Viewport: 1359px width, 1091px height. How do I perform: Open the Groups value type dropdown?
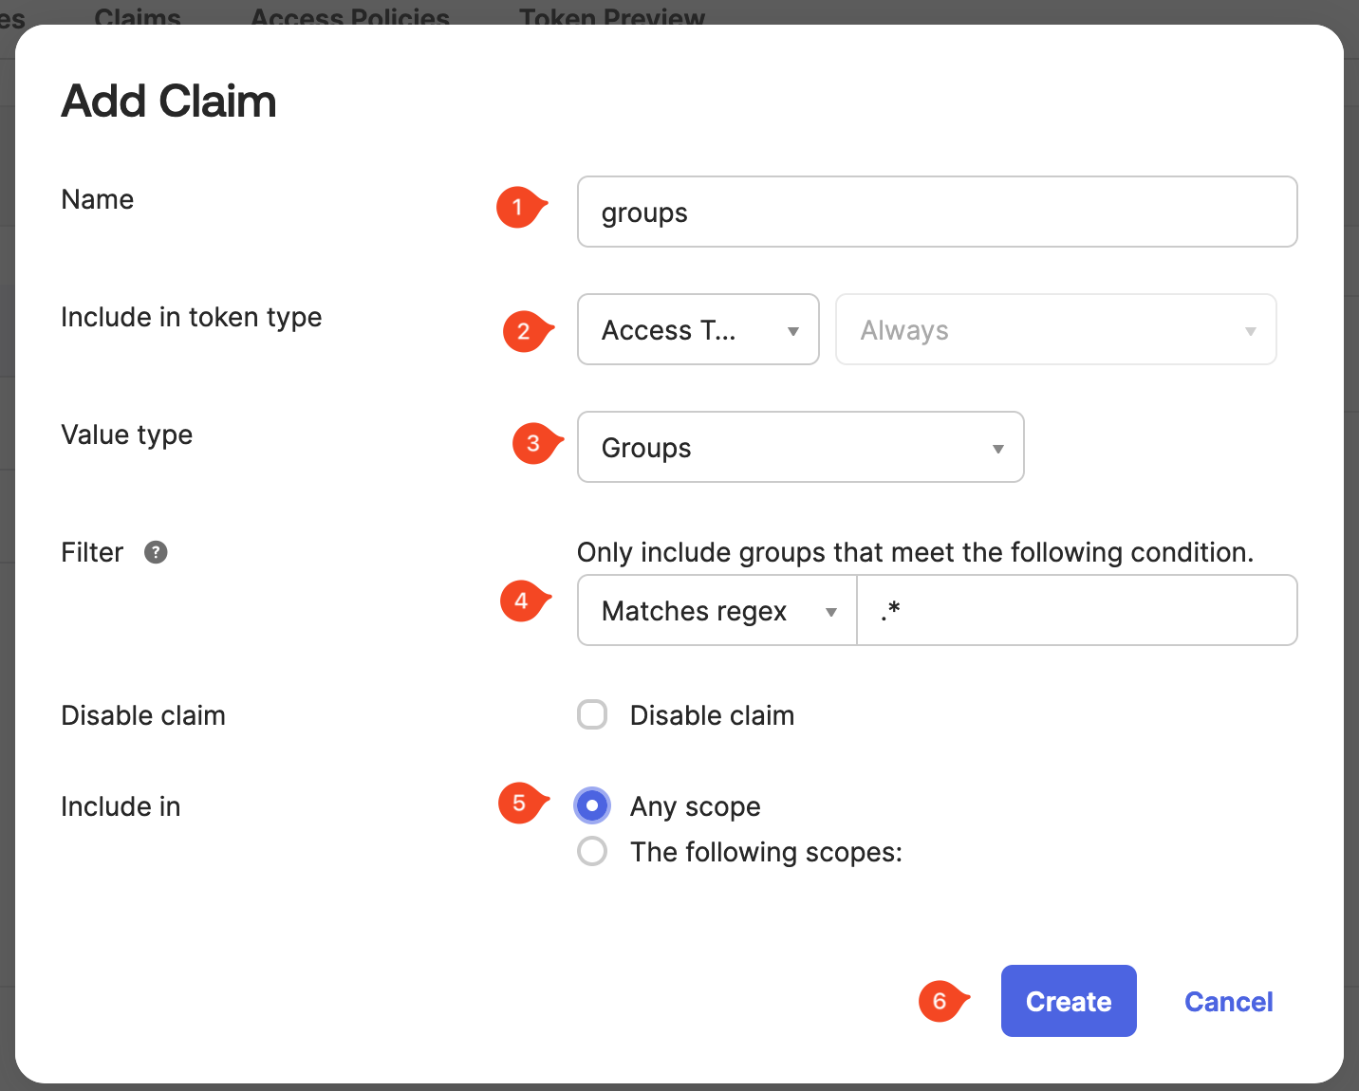click(800, 447)
